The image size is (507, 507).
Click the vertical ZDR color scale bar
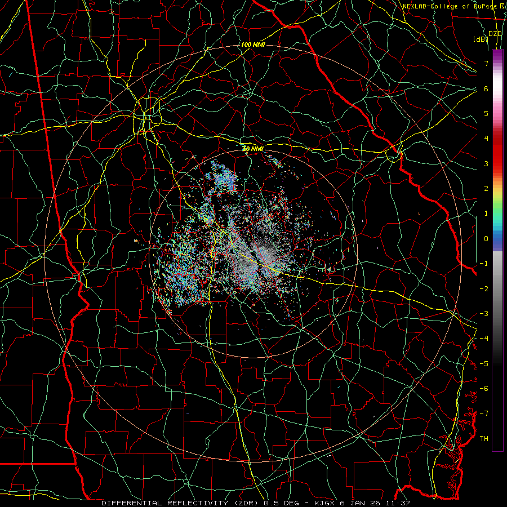(497, 250)
